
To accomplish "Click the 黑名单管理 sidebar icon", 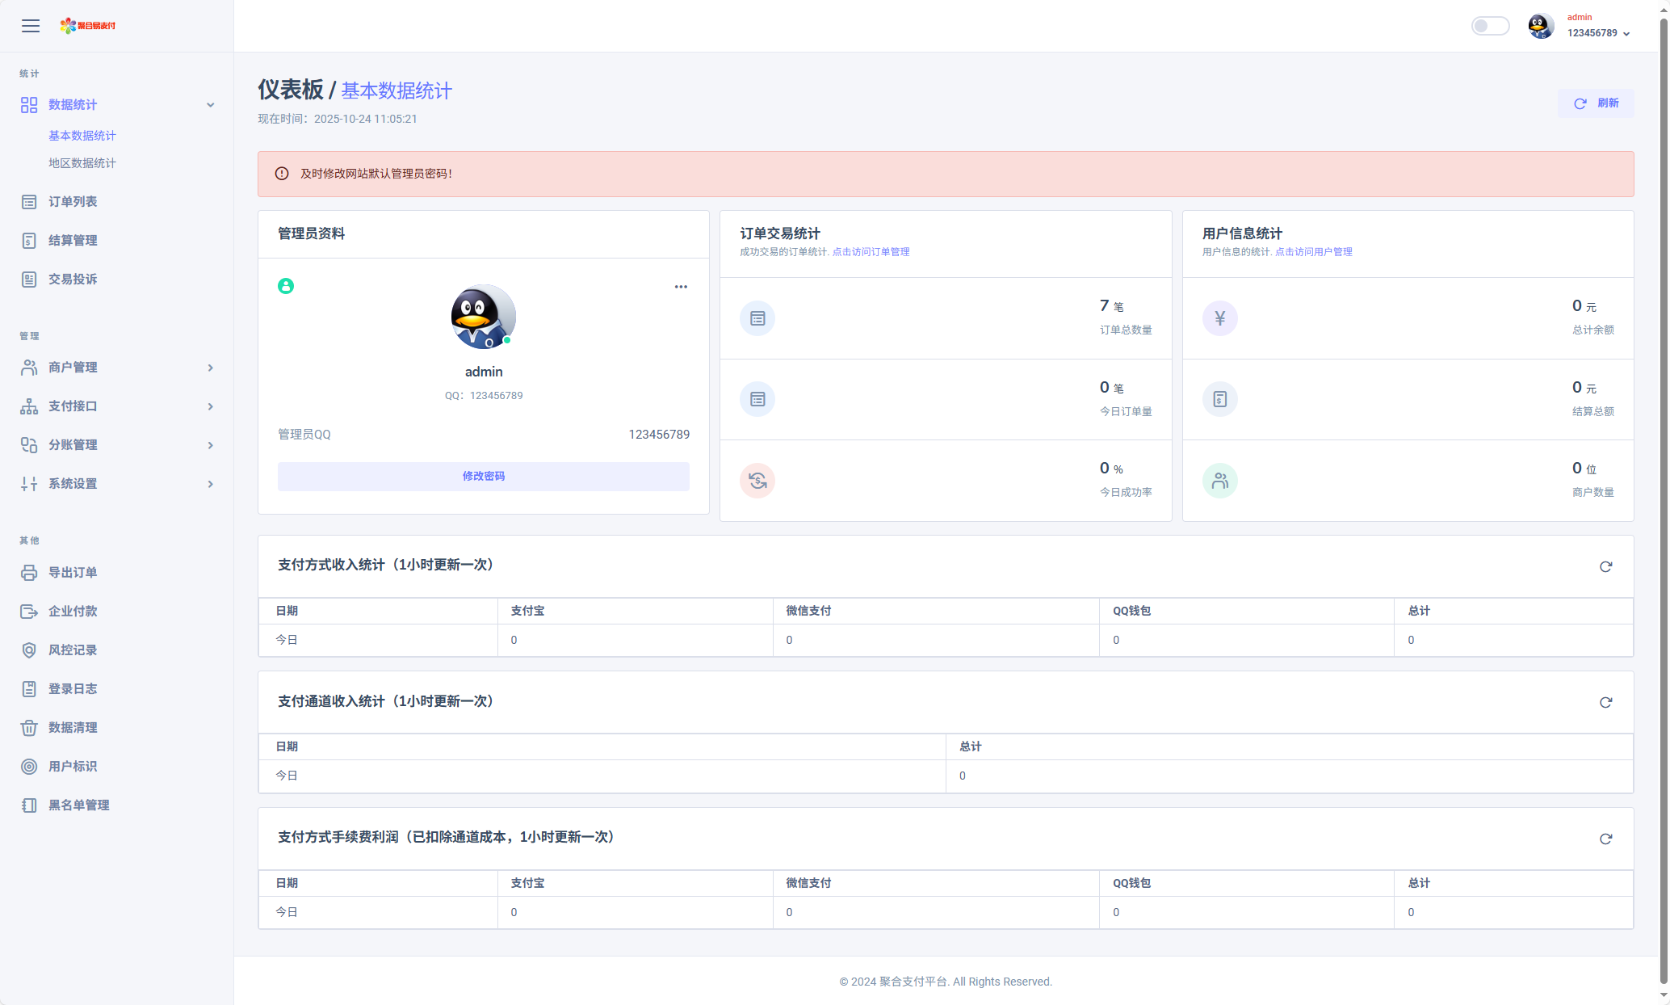I will pyautogui.click(x=29, y=805).
